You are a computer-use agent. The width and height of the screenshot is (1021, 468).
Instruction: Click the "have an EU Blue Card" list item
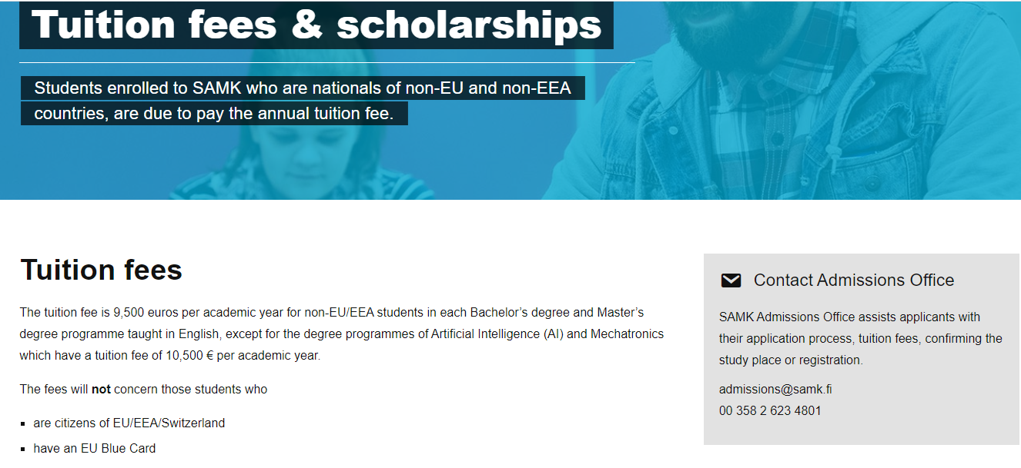95,448
